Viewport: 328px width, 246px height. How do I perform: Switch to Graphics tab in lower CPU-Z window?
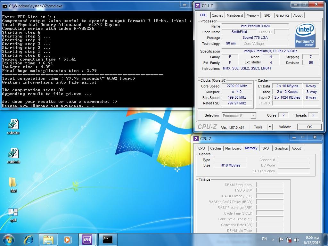(281, 148)
